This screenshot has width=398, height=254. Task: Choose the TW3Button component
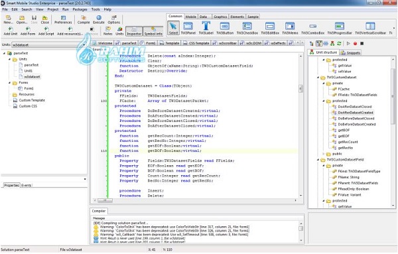click(x=225, y=28)
